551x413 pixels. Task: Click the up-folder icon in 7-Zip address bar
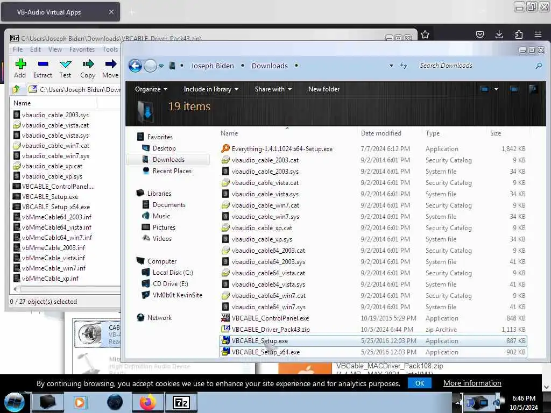tap(16, 90)
